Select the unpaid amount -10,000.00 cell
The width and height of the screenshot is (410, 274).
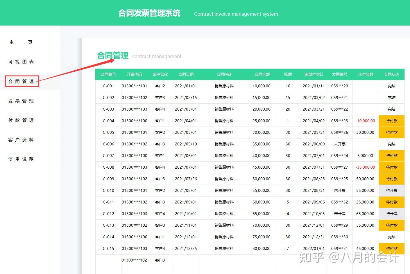point(366,121)
